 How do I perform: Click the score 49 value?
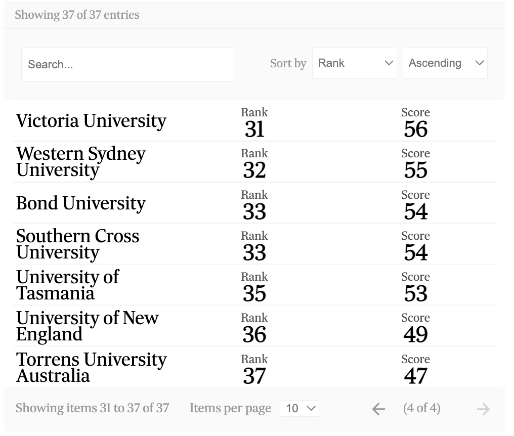416,334
